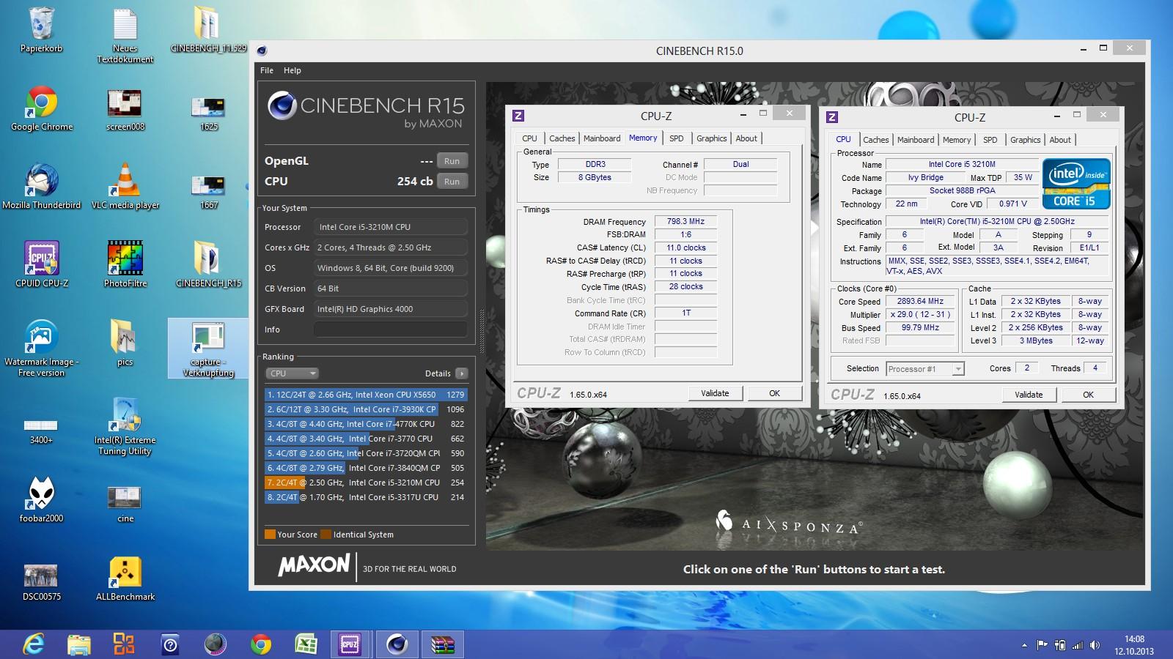Click Validate in right CPU-Z window
Viewport: 1173px width, 659px height.
[1029, 395]
